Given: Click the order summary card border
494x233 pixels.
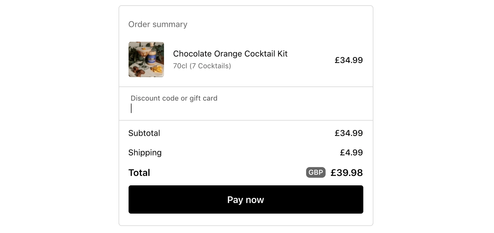Looking at the screenshot, I should [246, 6].
